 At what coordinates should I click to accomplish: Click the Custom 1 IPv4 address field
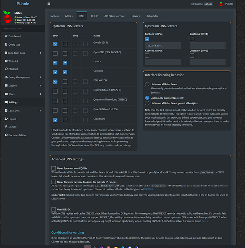tap(163, 45)
